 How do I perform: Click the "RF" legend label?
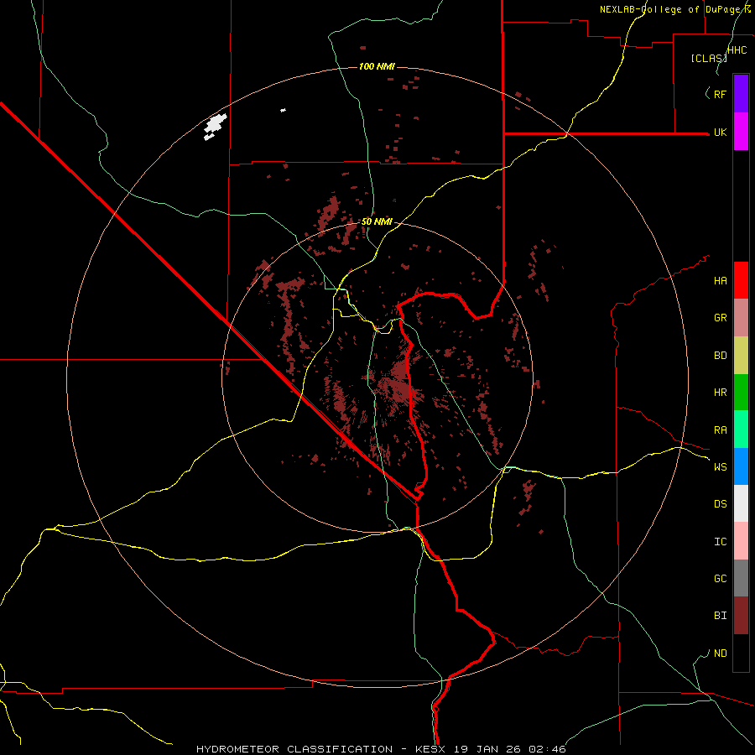tap(720, 95)
